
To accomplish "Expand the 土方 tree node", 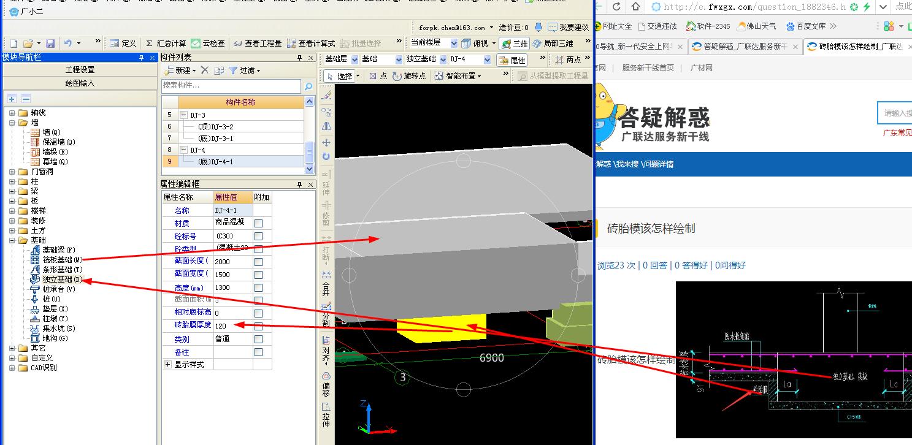I will (12, 230).
